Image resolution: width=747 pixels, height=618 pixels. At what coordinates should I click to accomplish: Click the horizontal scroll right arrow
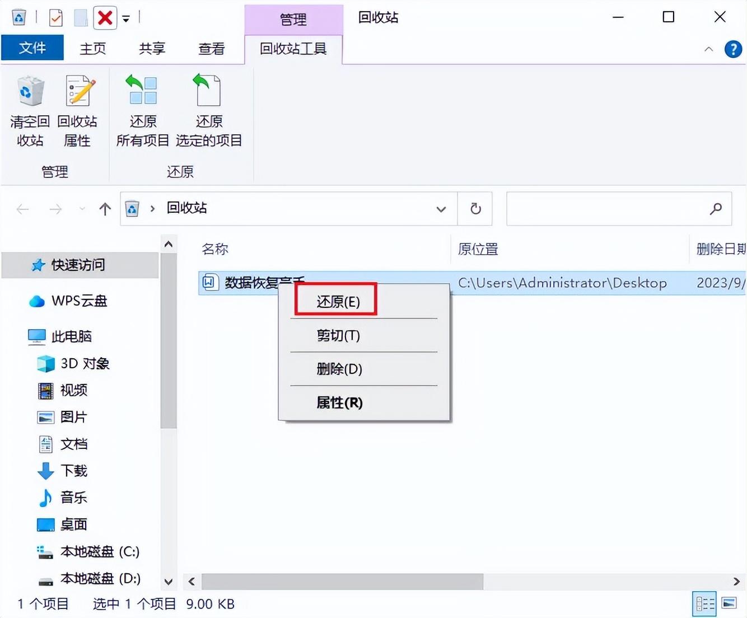[x=736, y=582]
